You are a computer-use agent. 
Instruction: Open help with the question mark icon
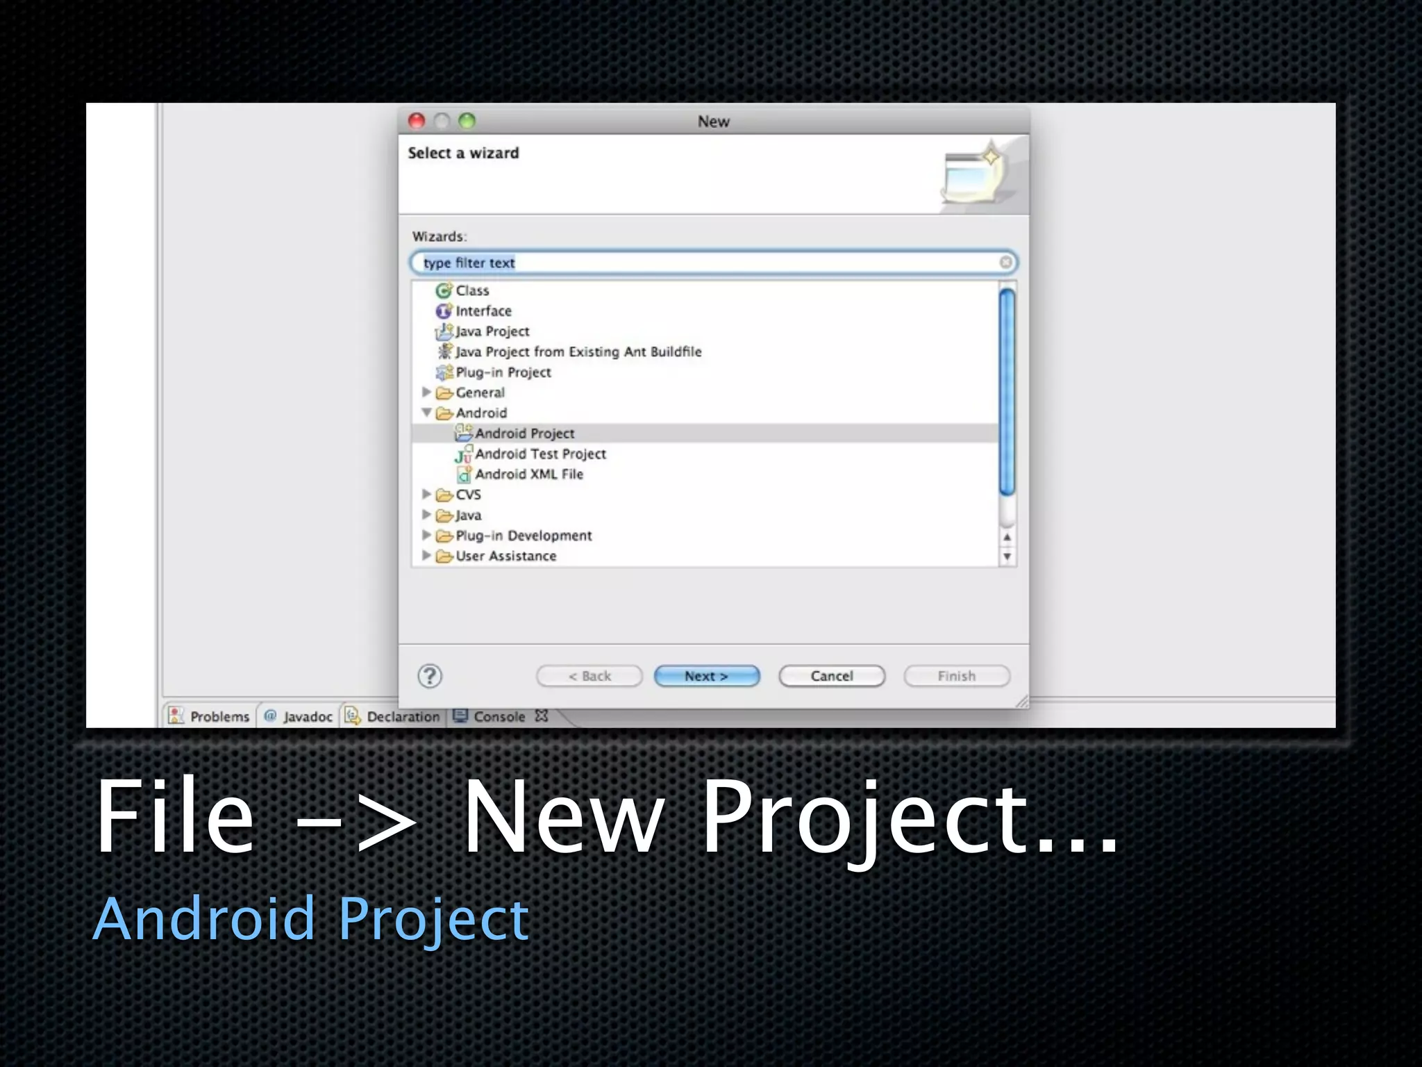pyautogui.click(x=430, y=676)
